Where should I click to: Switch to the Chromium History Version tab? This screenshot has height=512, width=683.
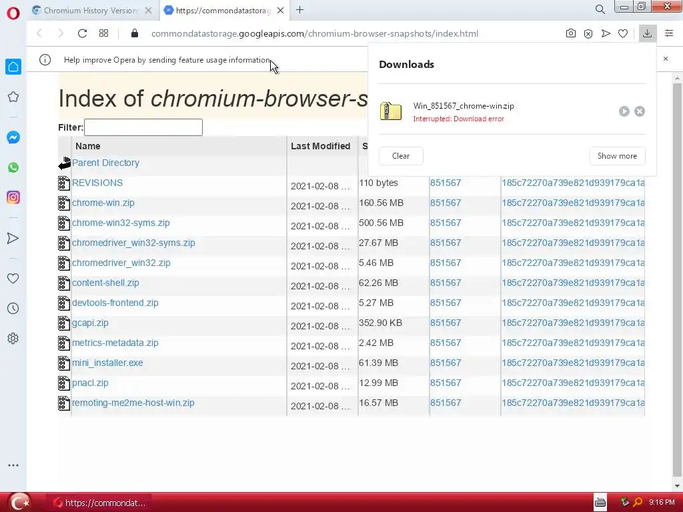[91, 11]
